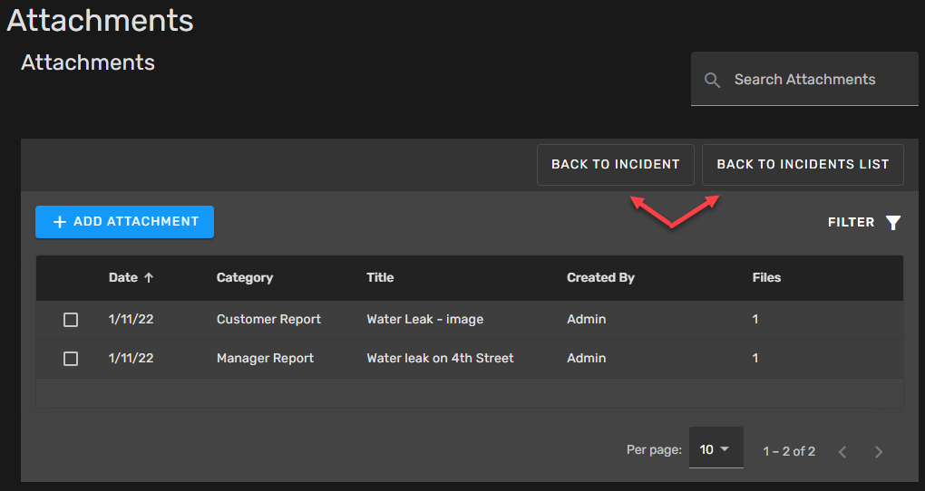This screenshot has width=925, height=491.
Task: Go to the next page arrow
Action: click(878, 451)
